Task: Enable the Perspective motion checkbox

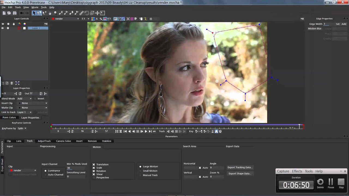Action: (x=94, y=177)
